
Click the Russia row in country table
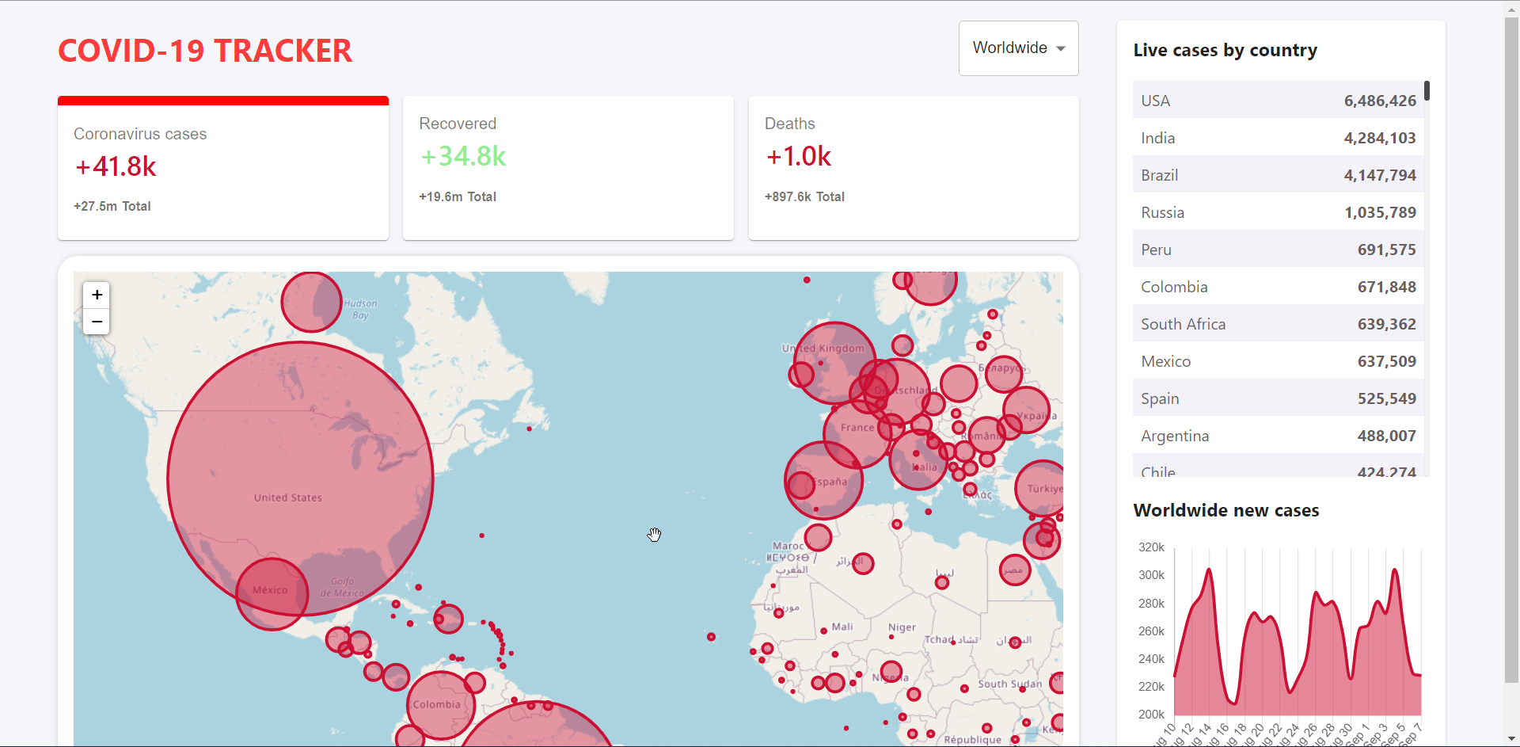point(1278,212)
